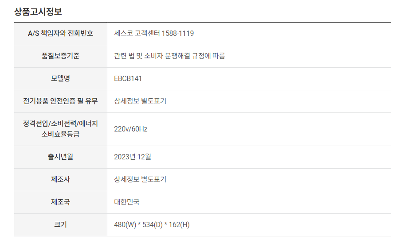Screen dimensions: 396x251
Task: Click the 전기용품 안전인증 필 유무 label
Action: [x=60, y=101]
